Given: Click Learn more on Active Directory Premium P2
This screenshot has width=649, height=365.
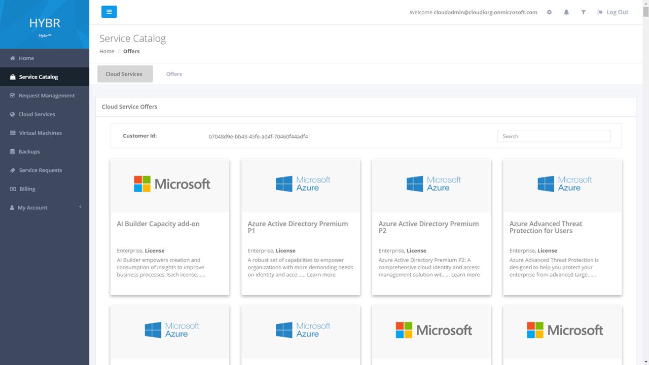Looking at the screenshot, I should coord(465,275).
